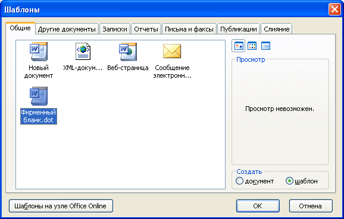Screen dimensions: 344x219
Task: Switch to details table view icon
Action: [x=265, y=46]
